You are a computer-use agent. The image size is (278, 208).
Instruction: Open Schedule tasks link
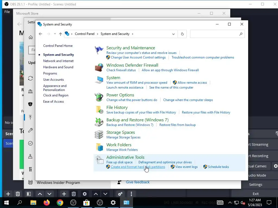pos(218,167)
